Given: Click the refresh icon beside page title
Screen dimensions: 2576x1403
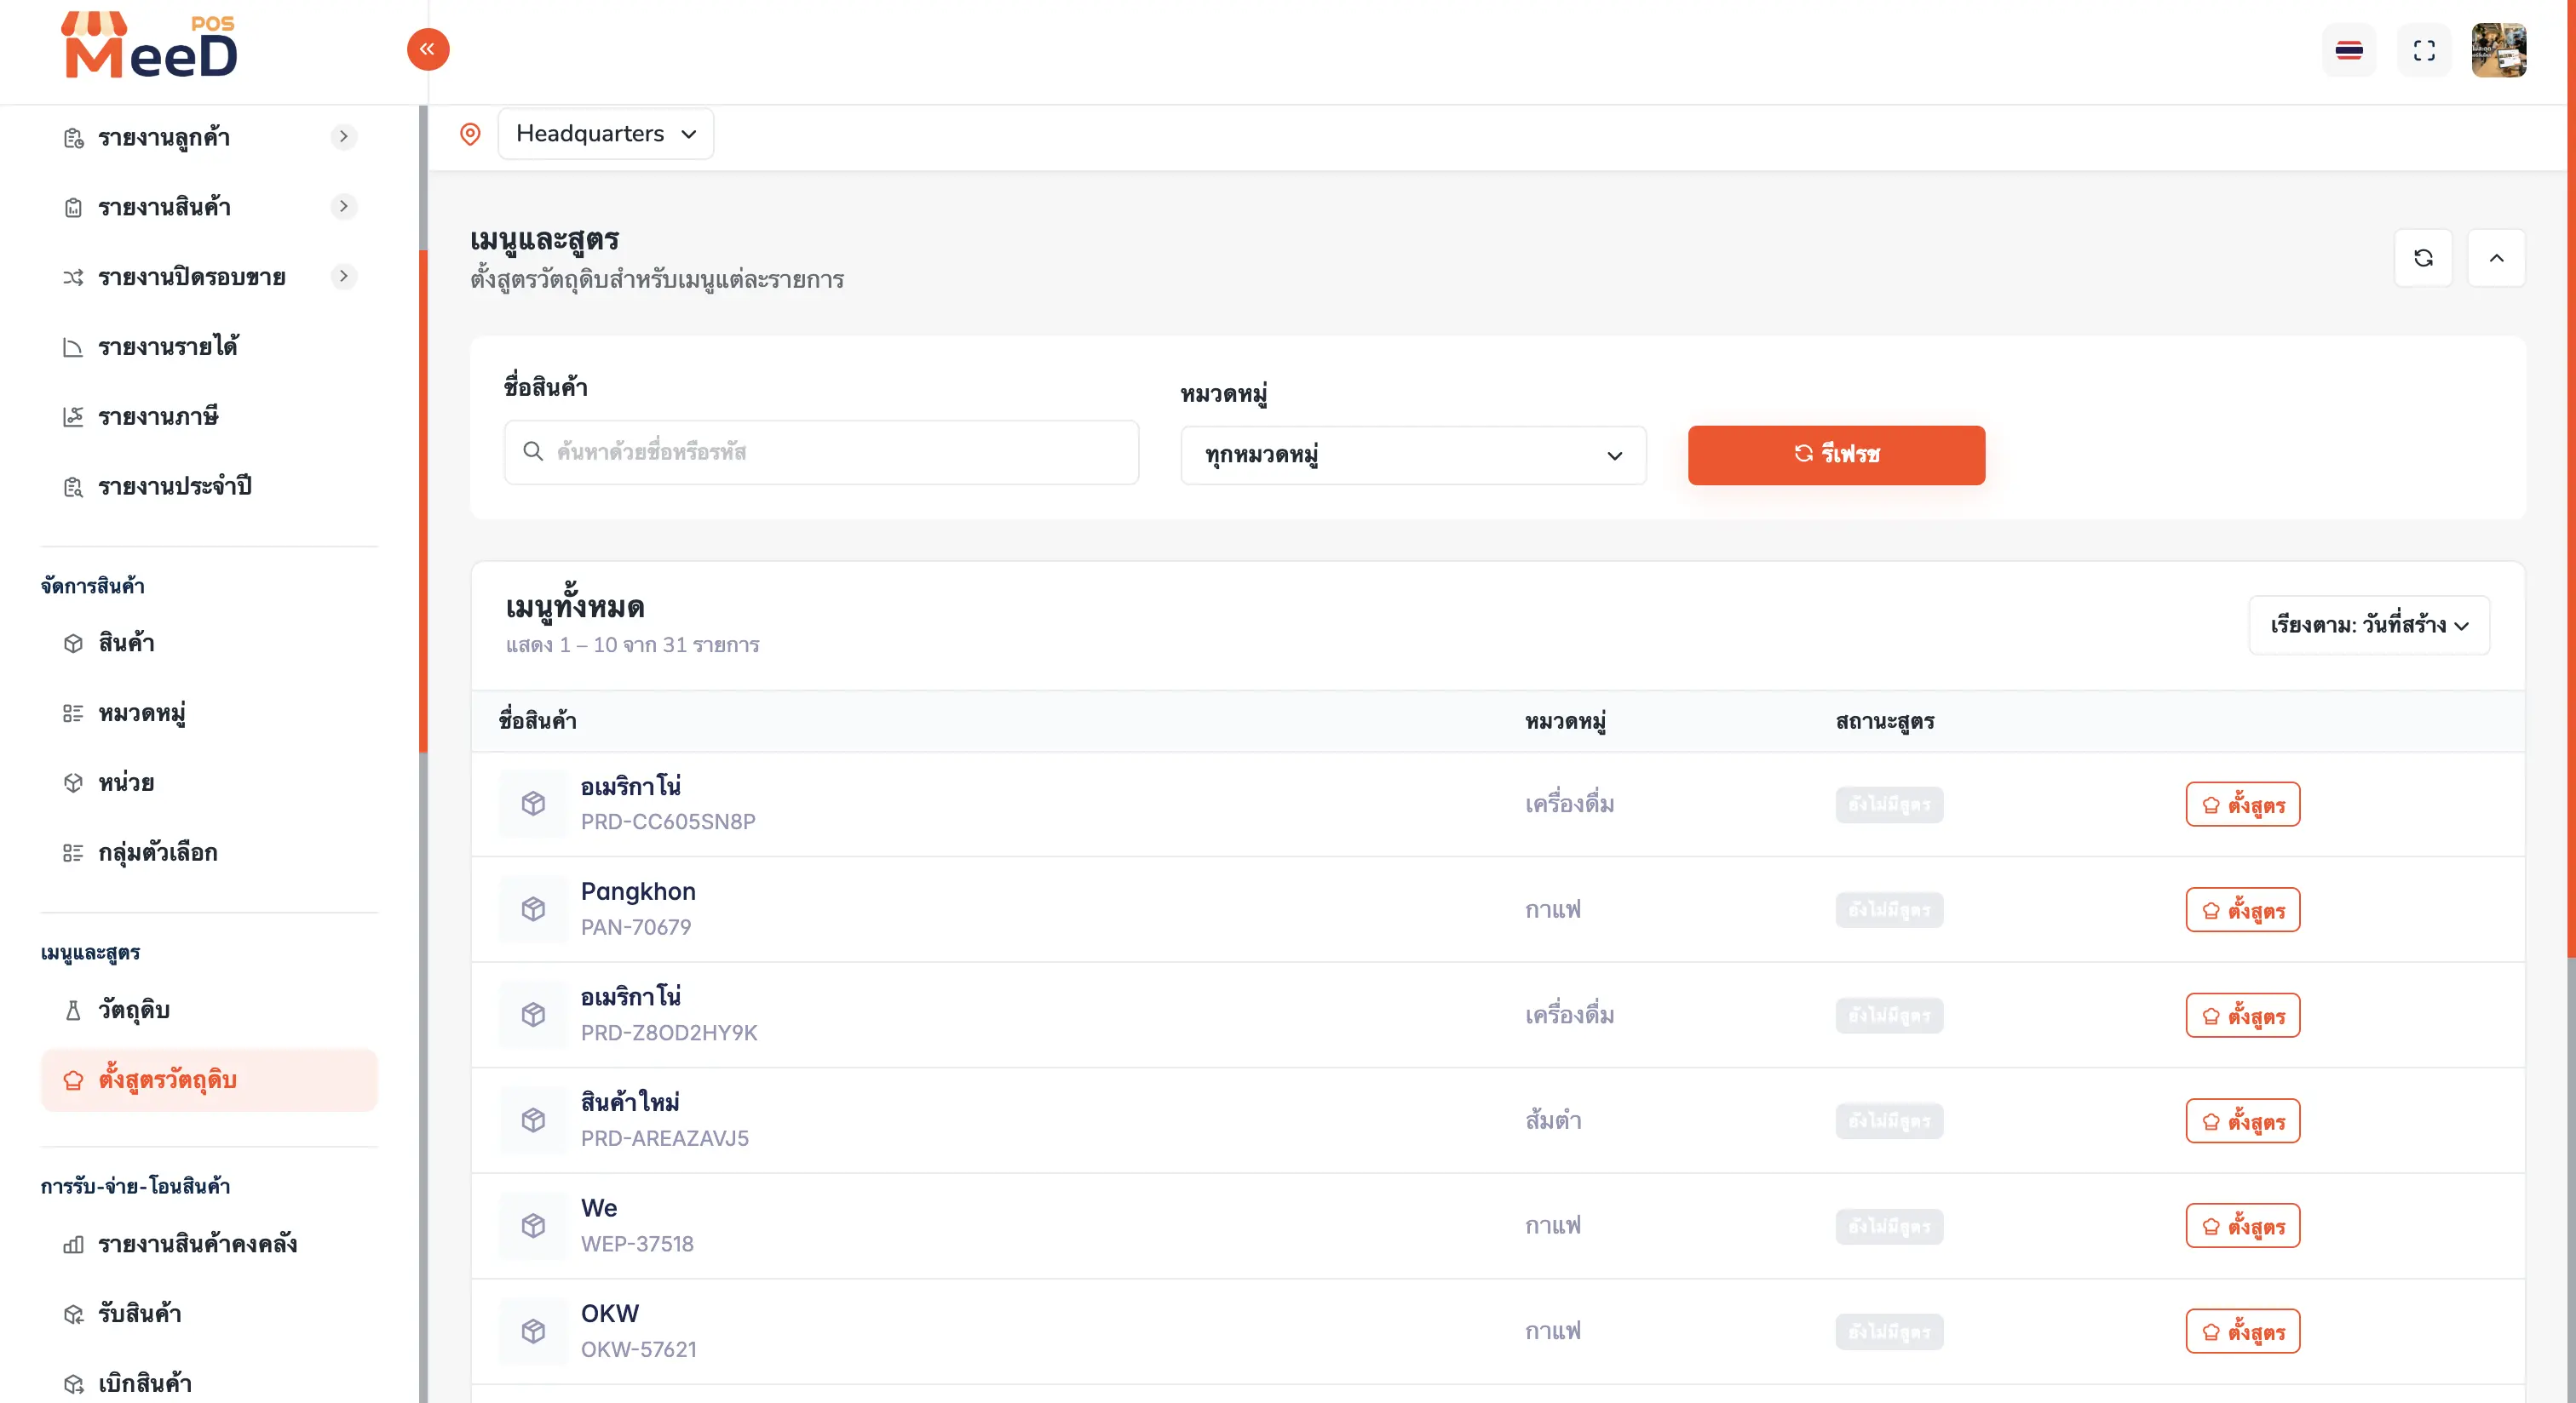Looking at the screenshot, I should pyautogui.click(x=2423, y=258).
